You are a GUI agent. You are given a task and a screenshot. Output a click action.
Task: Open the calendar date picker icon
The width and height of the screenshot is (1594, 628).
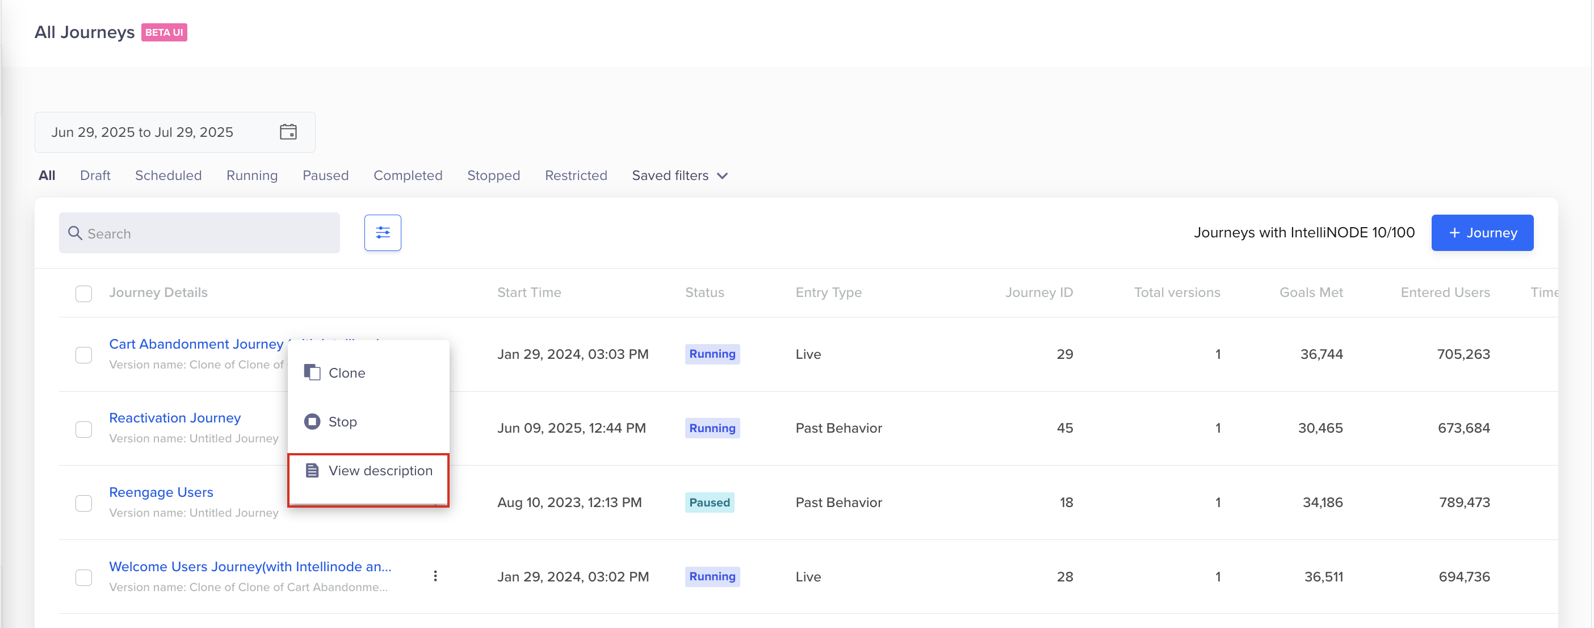(288, 132)
